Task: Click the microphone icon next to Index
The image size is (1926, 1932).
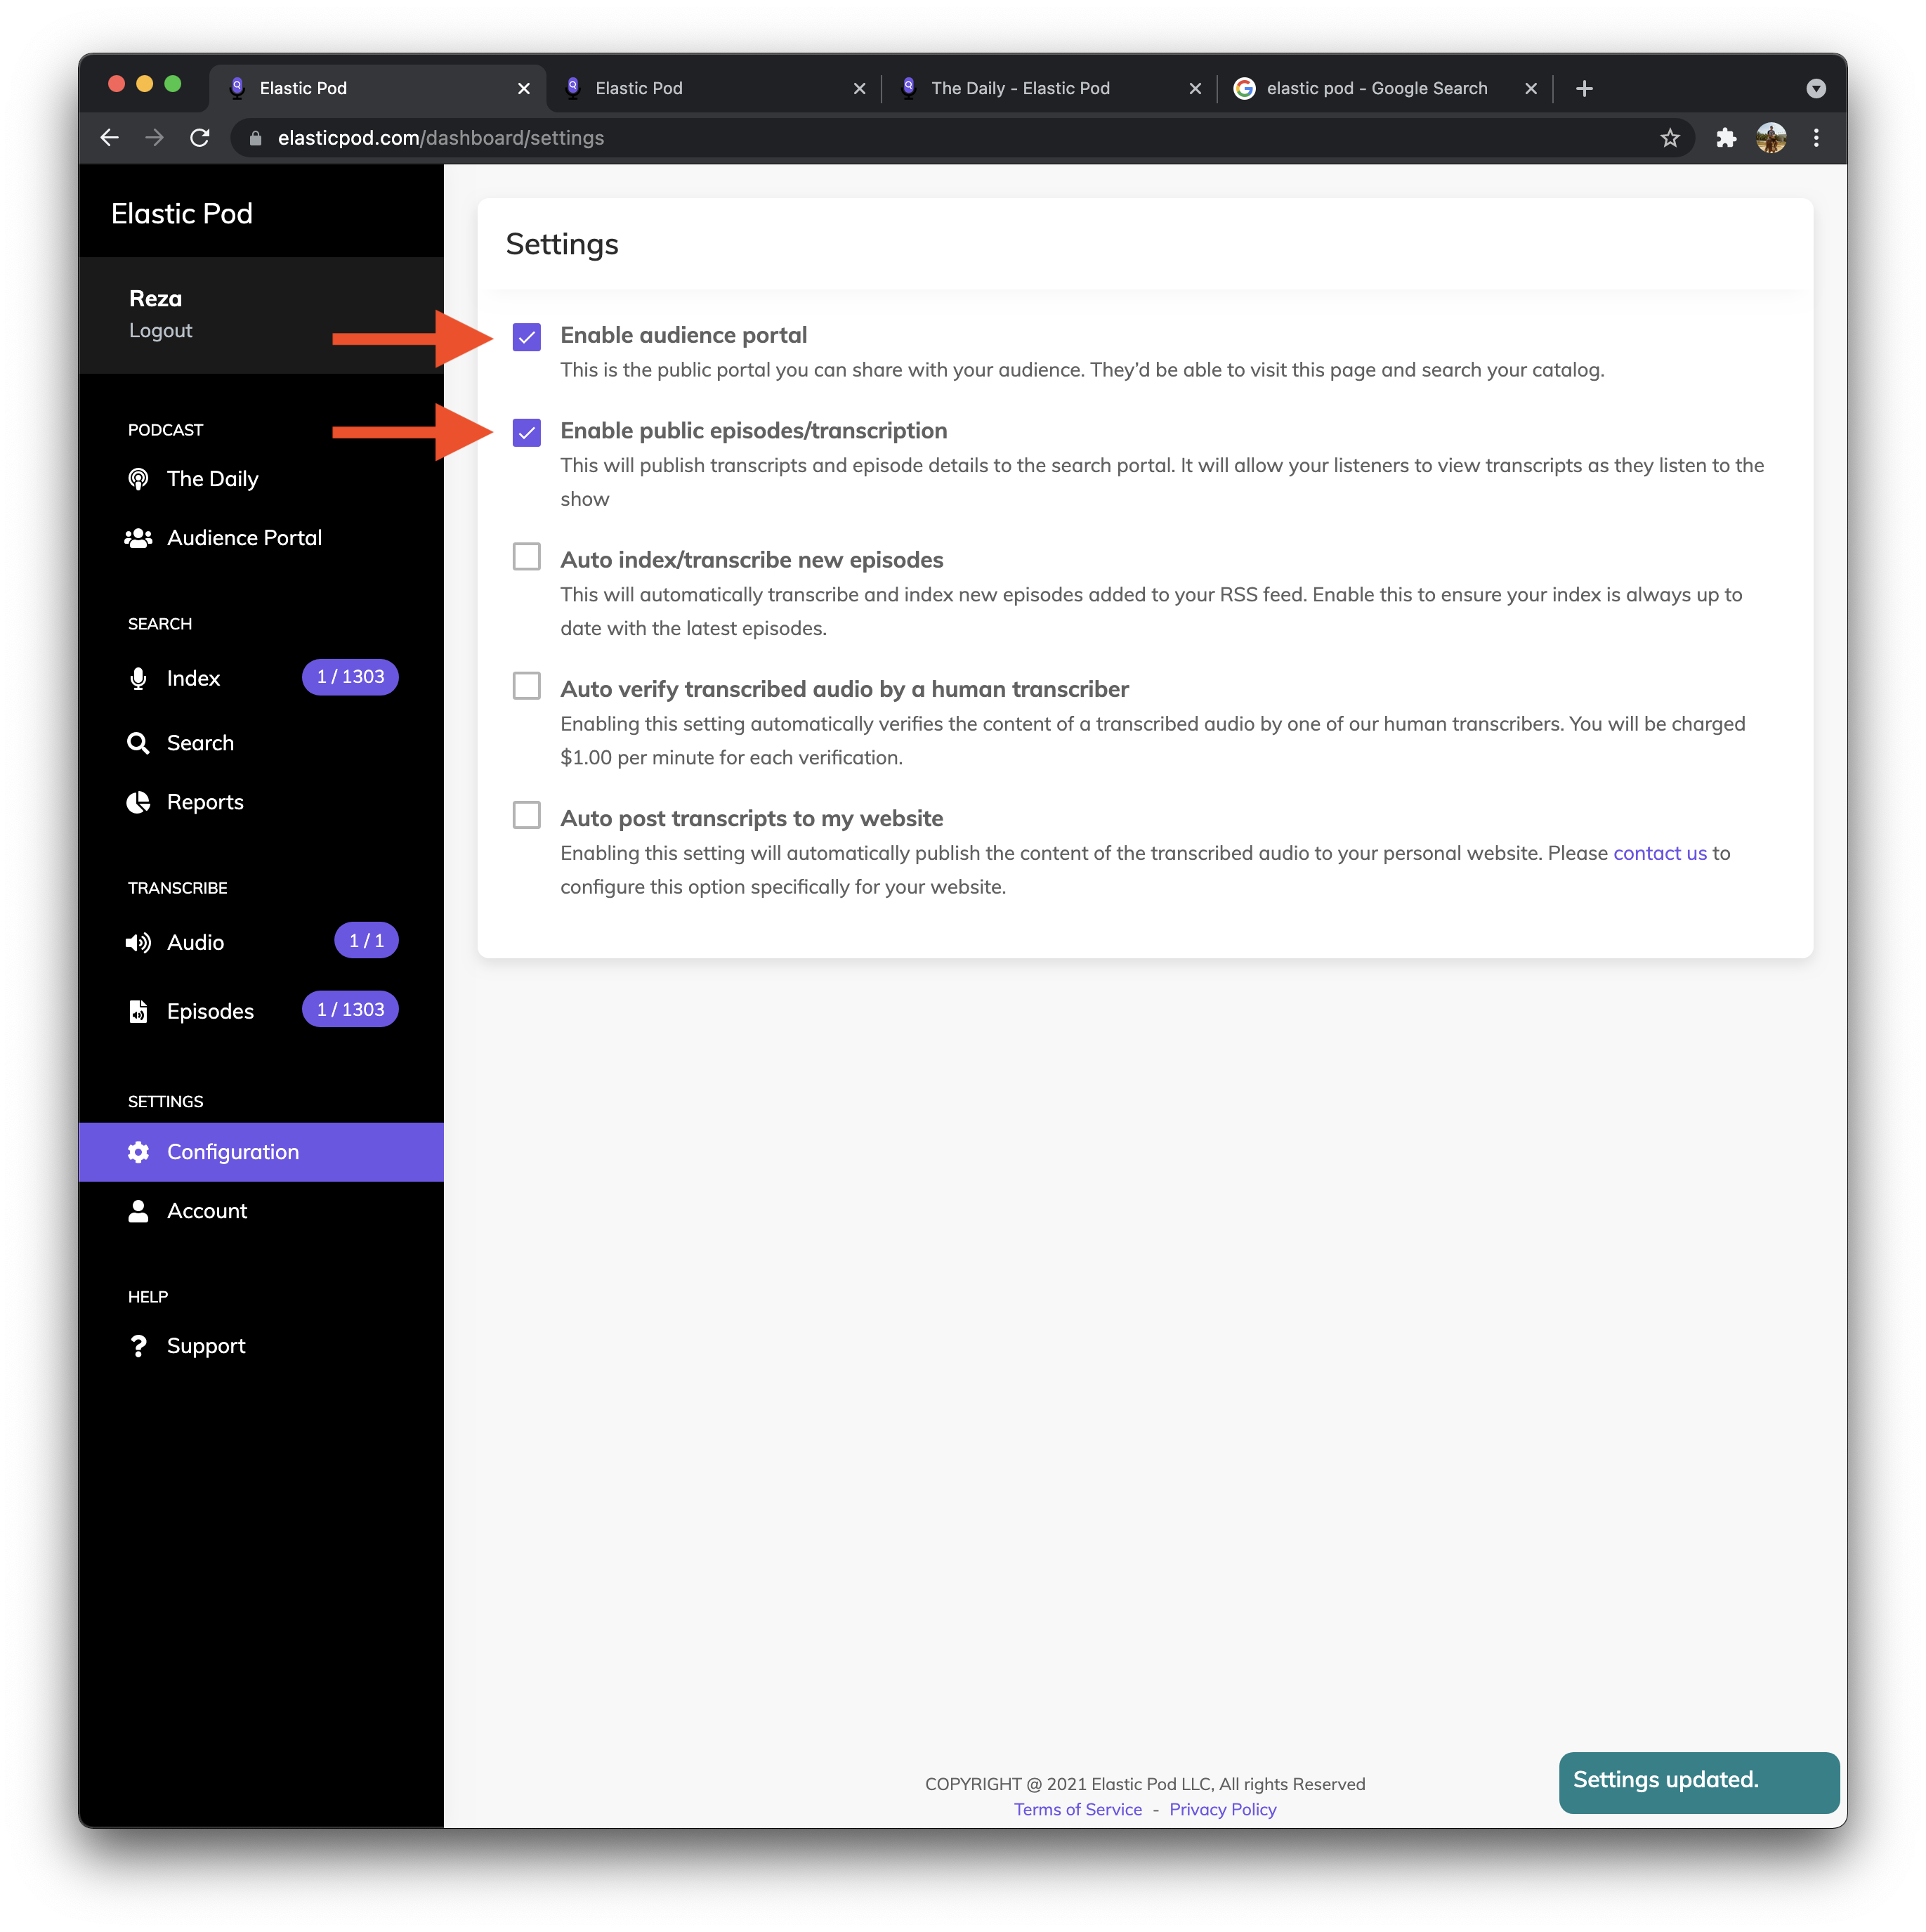Action: (138, 679)
